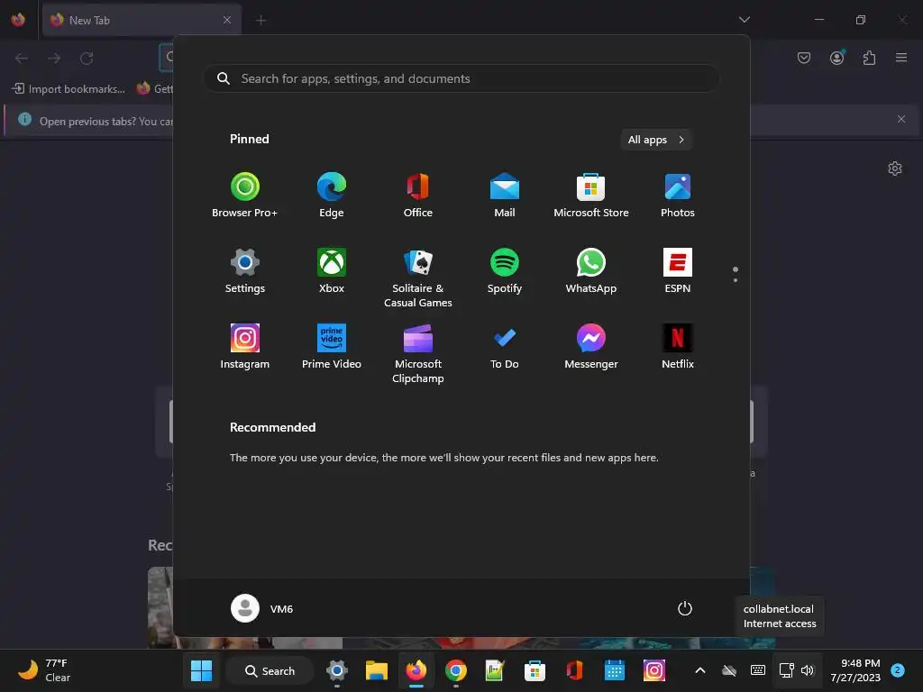Open the Firefox hamburger menu

tap(901, 58)
